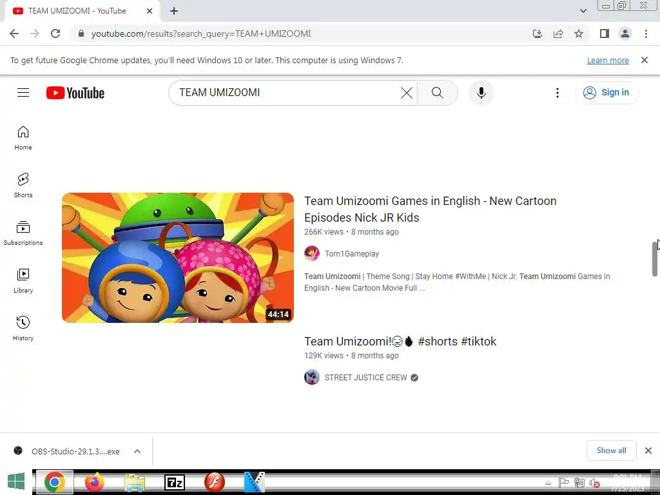Open 7-Zip from taskbar
This screenshot has width=660, height=495.
coord(175,482)
